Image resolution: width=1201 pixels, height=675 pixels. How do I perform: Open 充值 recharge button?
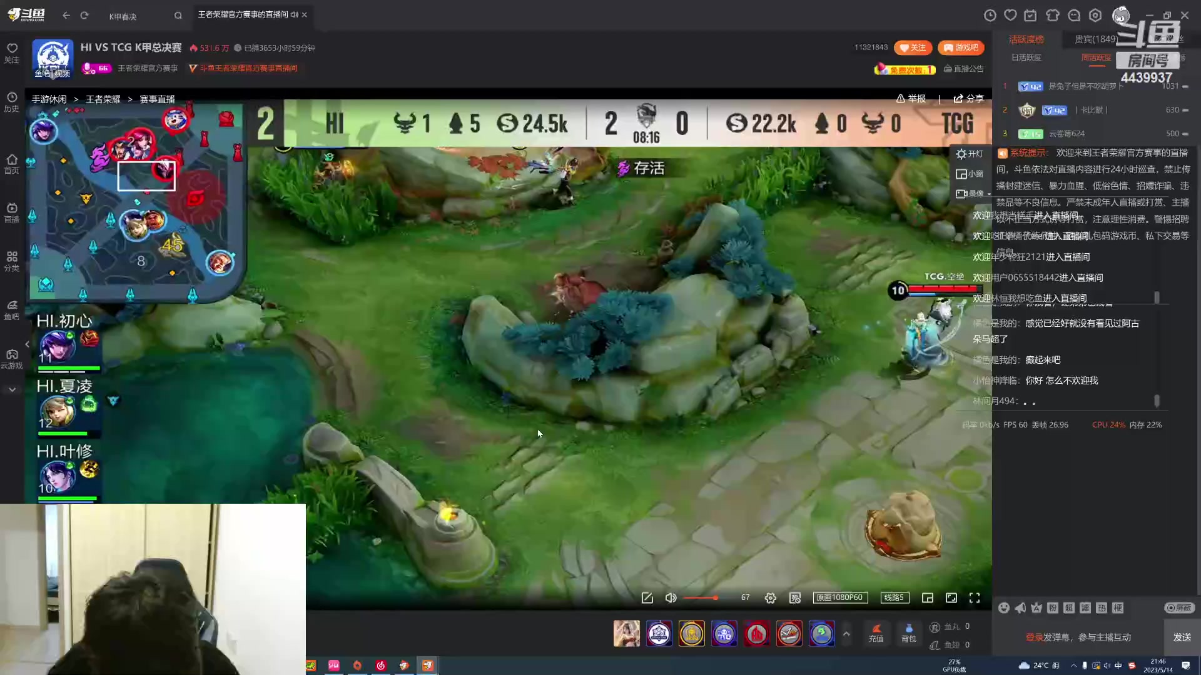876,633
